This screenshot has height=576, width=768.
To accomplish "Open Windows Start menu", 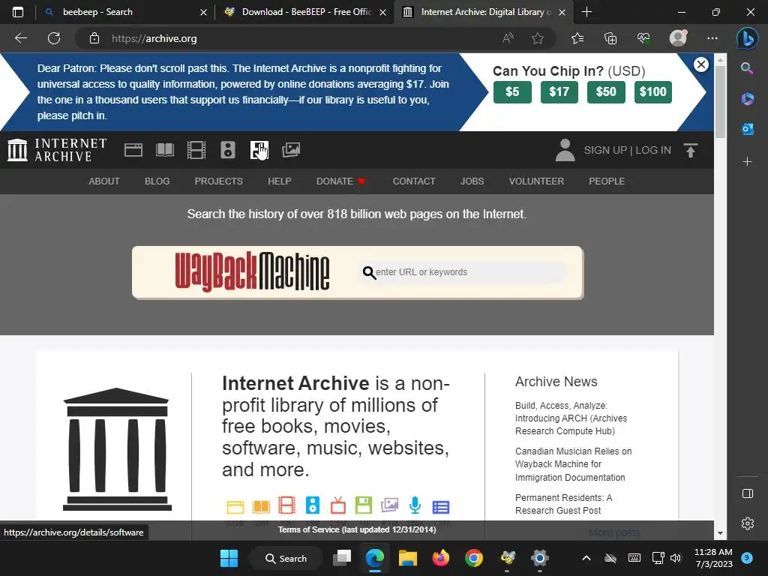I will (229, 558).
